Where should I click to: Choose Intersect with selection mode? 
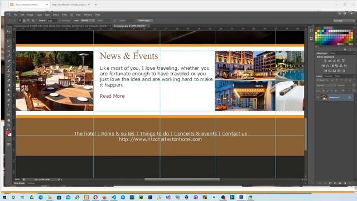coord(33,21)
